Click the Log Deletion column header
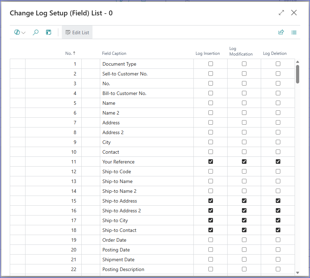Viewport: 310px width, 278px height. [x=275, y=53]
